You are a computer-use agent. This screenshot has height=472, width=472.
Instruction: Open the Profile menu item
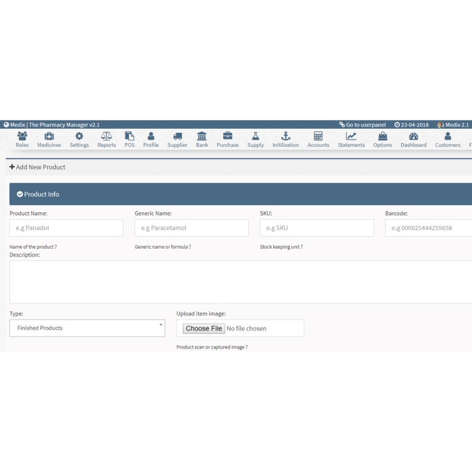pyautogui.click(x=151, y=140)
